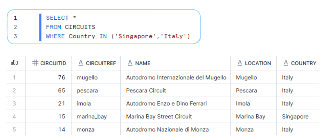Click the COUNTRY column header
Image resolution: width=322 pixels, height=140 pixels.
304,63
